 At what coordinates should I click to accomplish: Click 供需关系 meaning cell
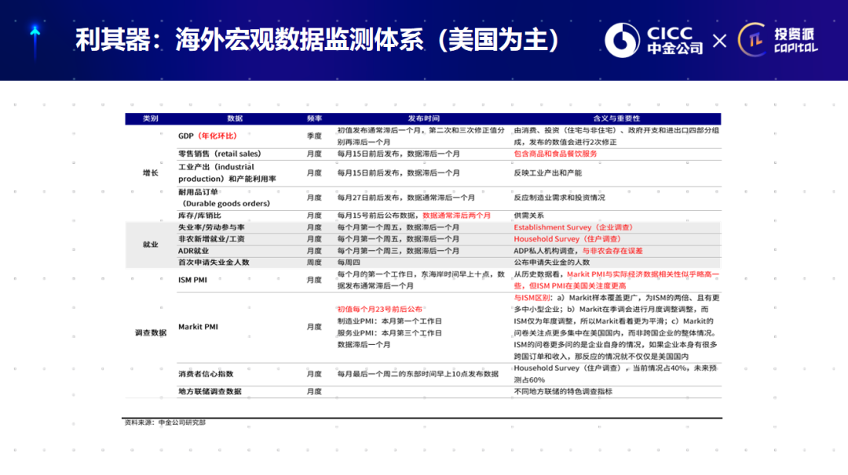point(529,216)
